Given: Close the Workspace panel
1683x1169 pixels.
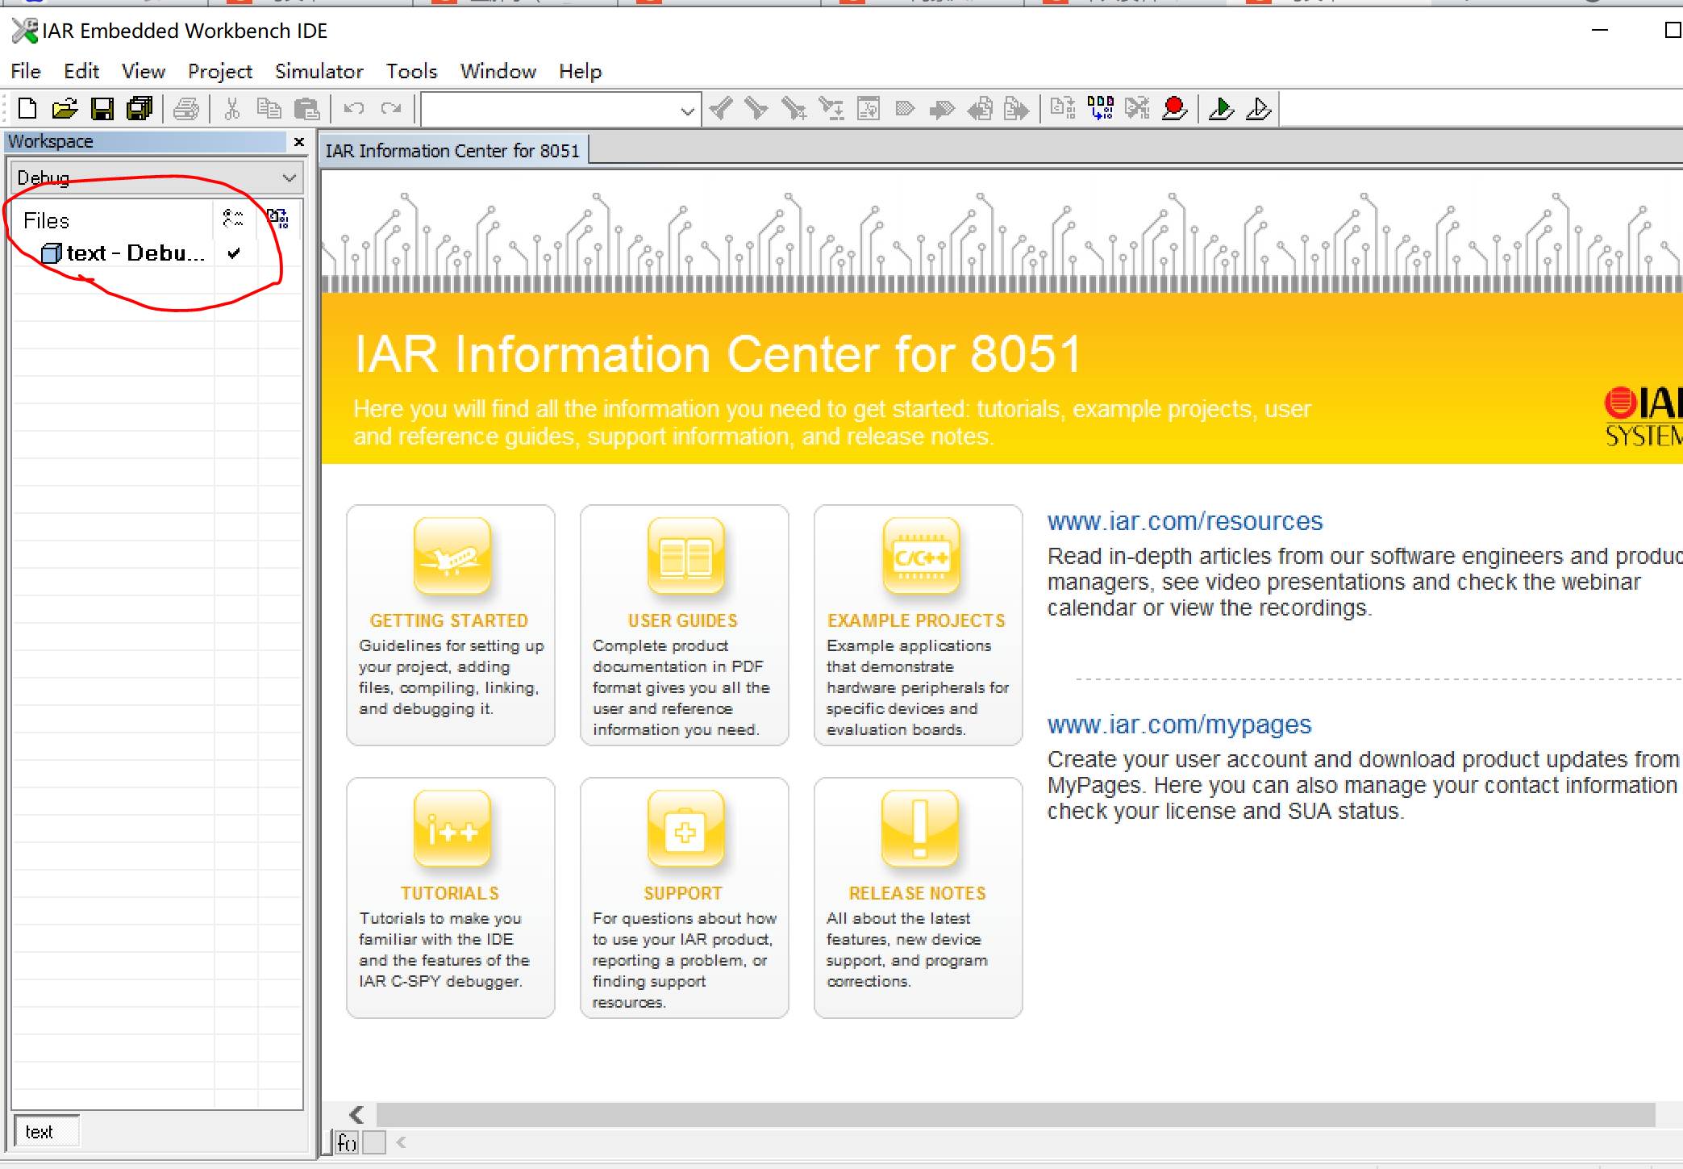Looking at the screenshot, I should (299, 142).
